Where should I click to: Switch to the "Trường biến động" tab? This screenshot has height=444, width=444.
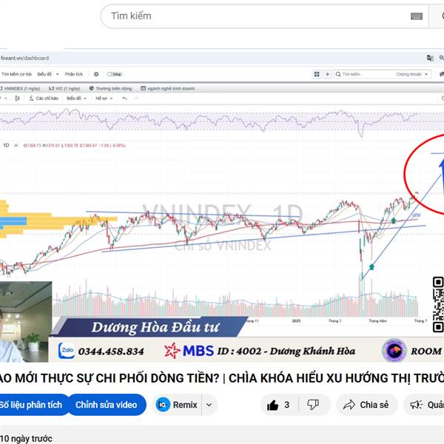[111, 89]
